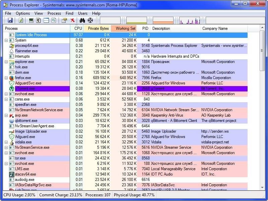Click the vertical scrollbar up arrow
The image size is (268, 201).
(262, 27)
